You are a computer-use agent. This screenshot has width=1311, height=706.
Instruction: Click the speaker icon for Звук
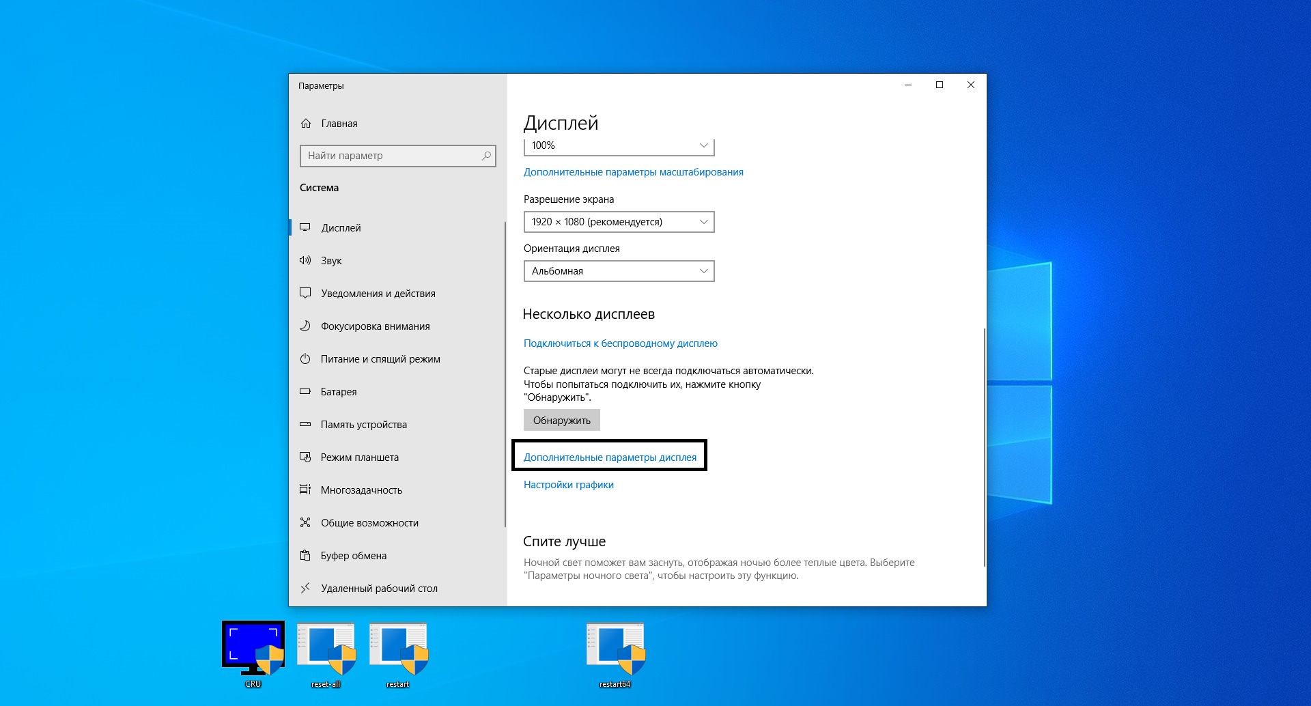click(x=305, y=260)
